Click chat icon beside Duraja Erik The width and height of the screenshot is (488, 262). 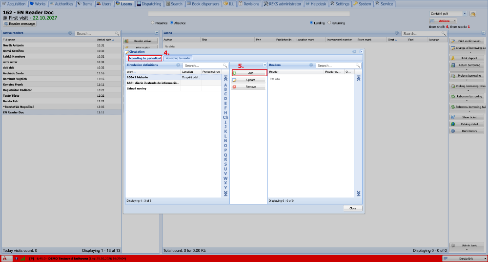pyautogui.click(x=446, y=258)
